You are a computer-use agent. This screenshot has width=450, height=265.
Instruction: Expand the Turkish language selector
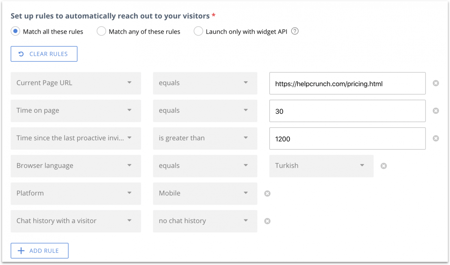pos(362,166)
